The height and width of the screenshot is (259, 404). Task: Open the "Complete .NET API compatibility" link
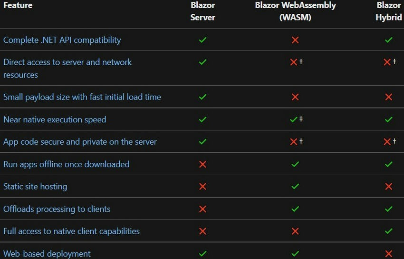pos(62,40)
